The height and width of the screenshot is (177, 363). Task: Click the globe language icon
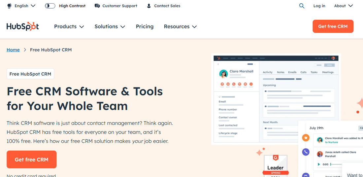pos(9,6)
